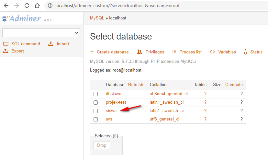Click the Create database link
This screenshot has height=160, width=268.
[112, 52]
